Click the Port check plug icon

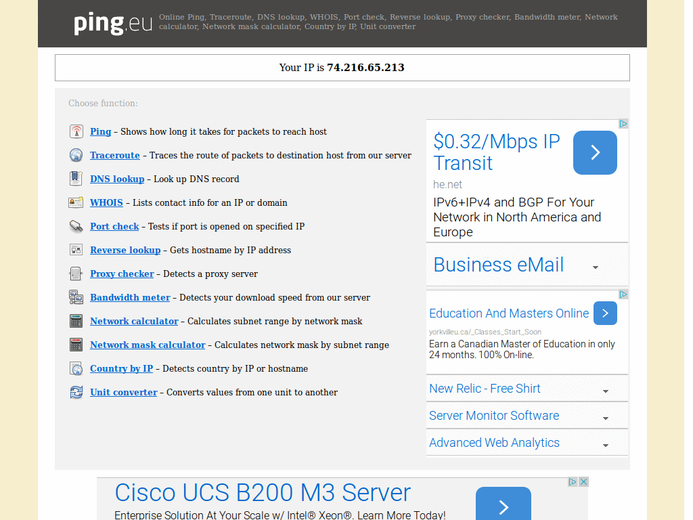click(x=76, y=226)
